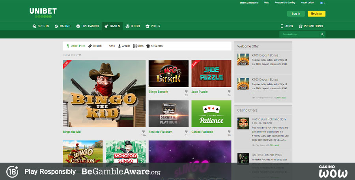Open Jade Puzzle game thumbnail
Screen dimensions: 355x180
click(211, 74)
